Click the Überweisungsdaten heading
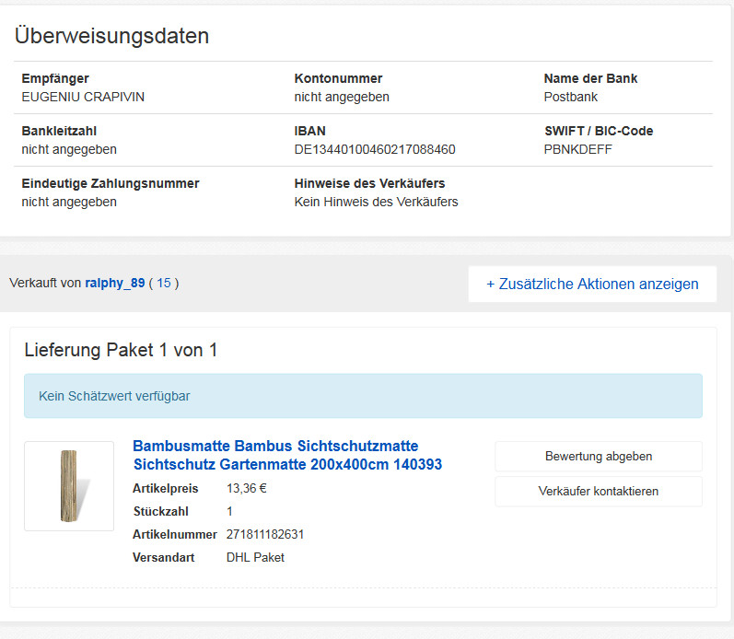 click(x=112, y=36)
